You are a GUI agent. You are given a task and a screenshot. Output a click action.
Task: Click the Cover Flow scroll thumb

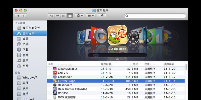[96, 55]
